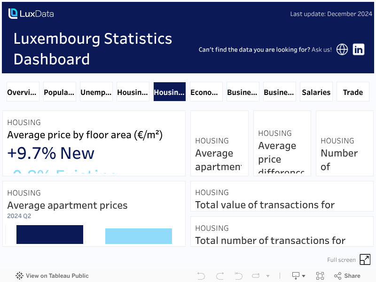This screenshot has height=282, width=376.
Task: Open the LinkedIn icon link
Action: (x=359, y=49)
